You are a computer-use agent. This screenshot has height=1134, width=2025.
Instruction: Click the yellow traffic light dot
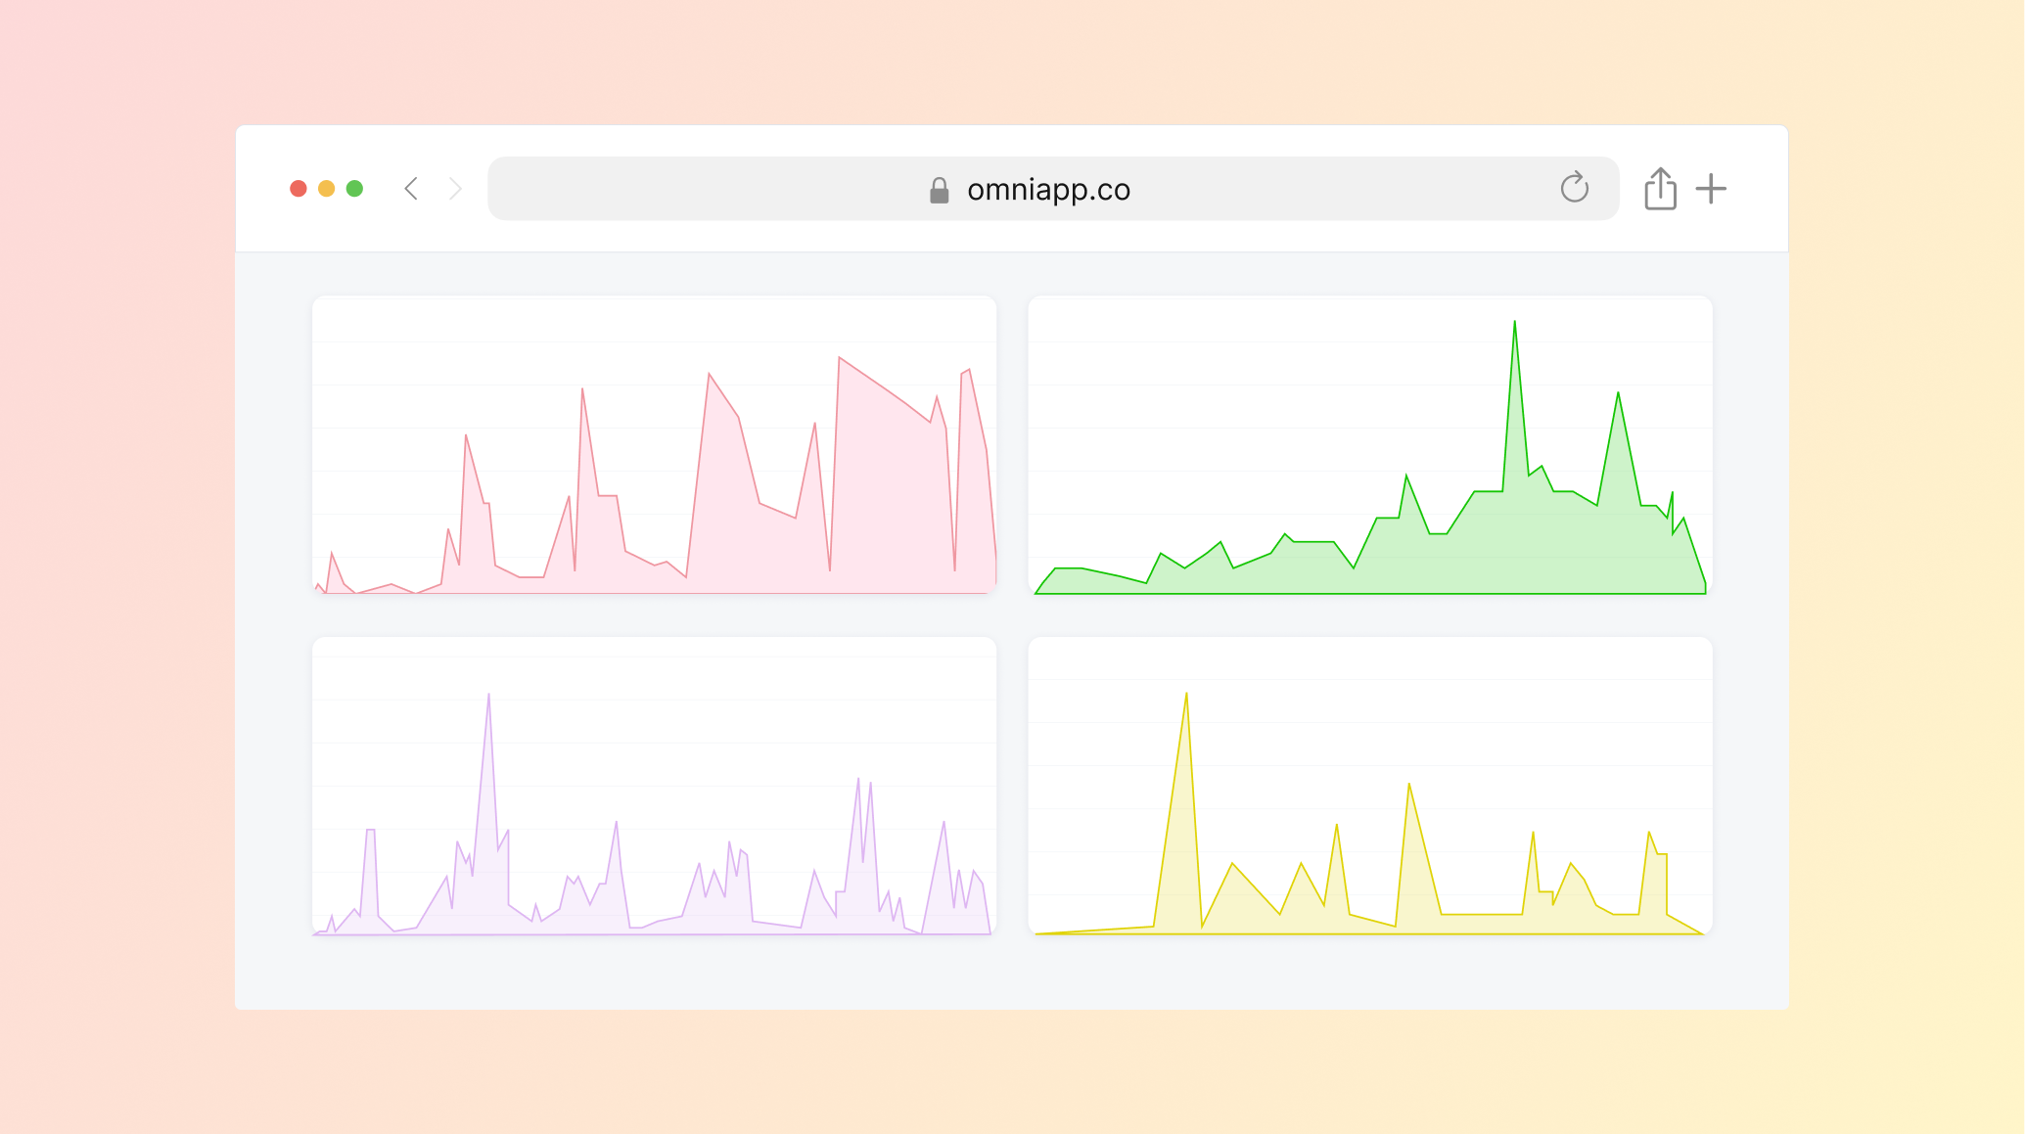327,188
